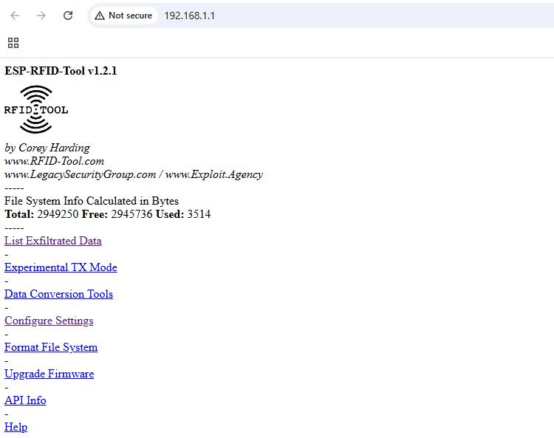Open Experimental TX Mode
This screenshot has width=554, height=438.
click(61, 267)
